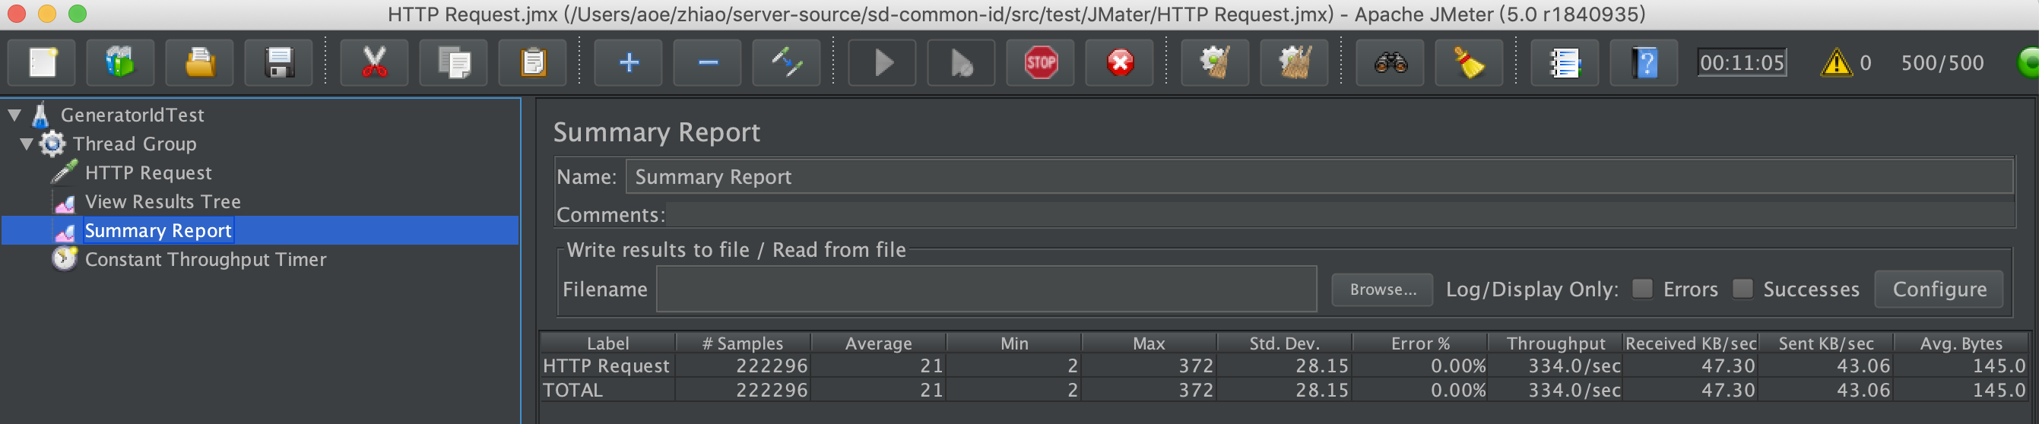The width and height of the screenshot is (2039, 424).
Task: Click the Shutdown red X icon
Action: pyautogui.click(x=1120, y=62)
